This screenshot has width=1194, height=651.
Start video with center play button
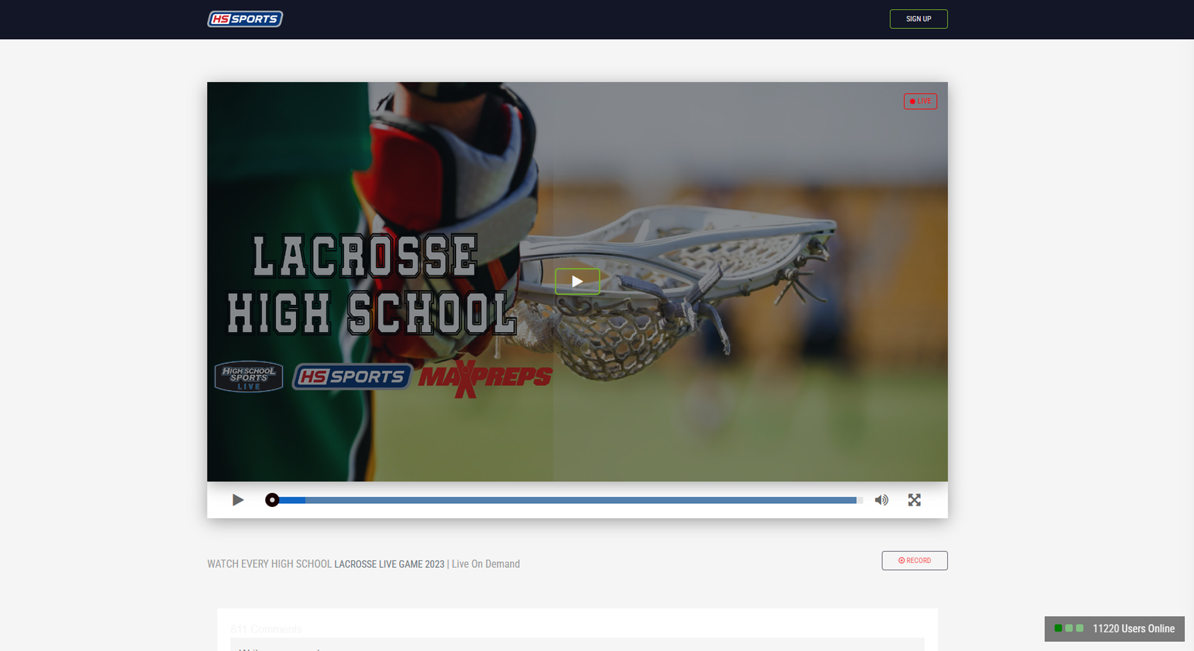click(x=577, y=281)
